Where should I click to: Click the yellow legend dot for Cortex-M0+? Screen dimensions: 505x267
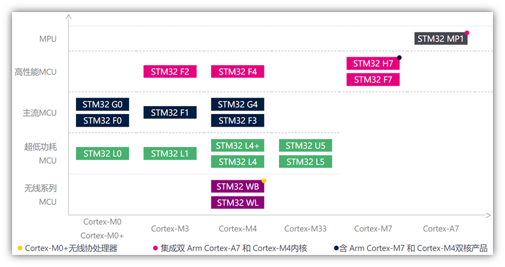point(20,248)
